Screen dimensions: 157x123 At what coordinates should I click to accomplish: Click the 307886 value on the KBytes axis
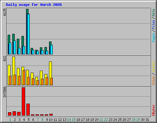[5, 92]
